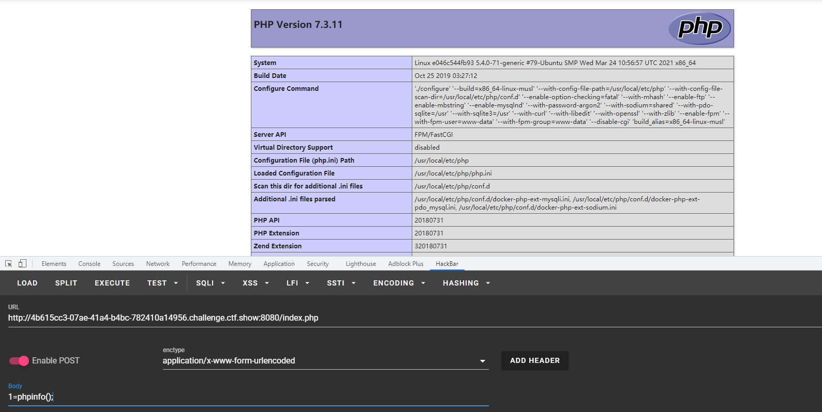Expand the XSS payload menu
Screen dimensions: 822x412
pos(256,283)
